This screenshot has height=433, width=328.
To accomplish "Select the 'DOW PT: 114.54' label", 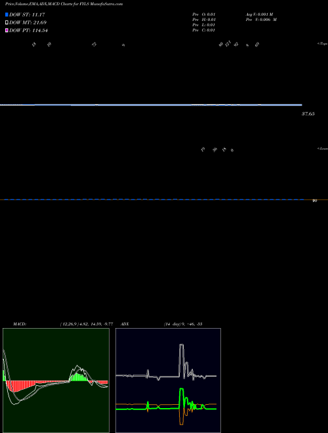I will click(x=28, y=31).
